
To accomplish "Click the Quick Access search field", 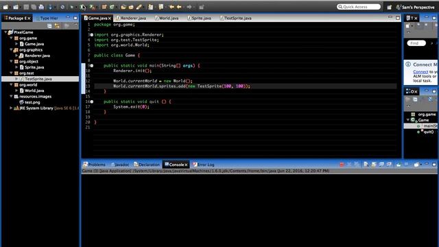I will click(x=359, y=7).
